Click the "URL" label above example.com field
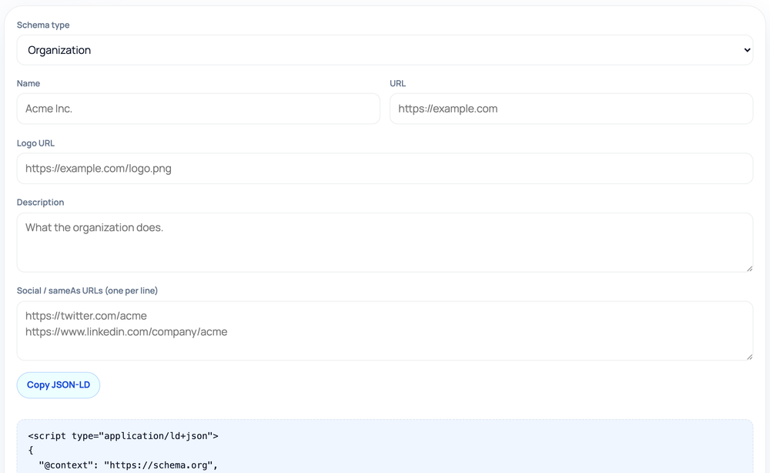 point(398,83)
